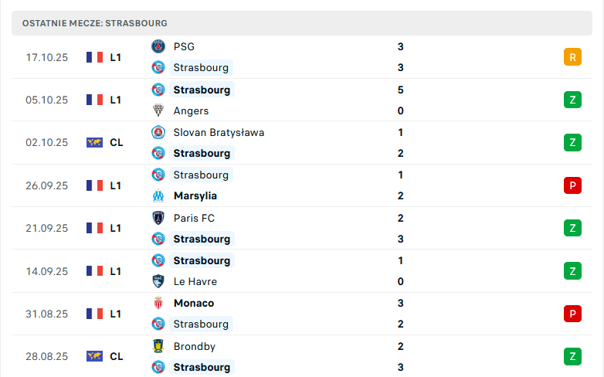
Task: Click the 21.09.25 match date
Action: (x=47, y=228)
